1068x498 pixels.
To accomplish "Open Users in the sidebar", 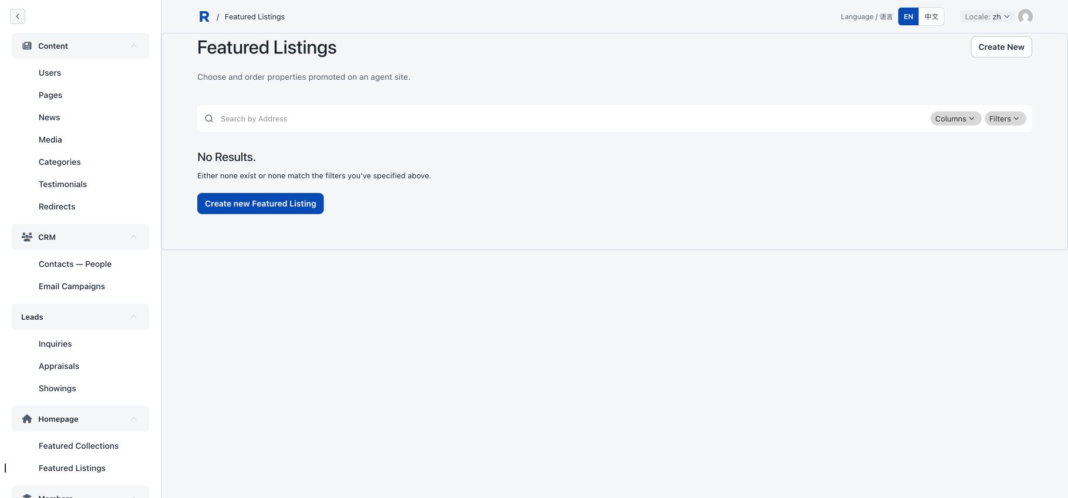I will [50, 73].
